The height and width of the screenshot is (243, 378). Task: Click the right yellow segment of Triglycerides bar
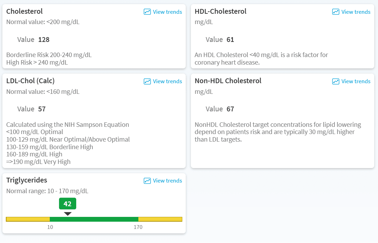pyautogui.click(x=160, y=219)
